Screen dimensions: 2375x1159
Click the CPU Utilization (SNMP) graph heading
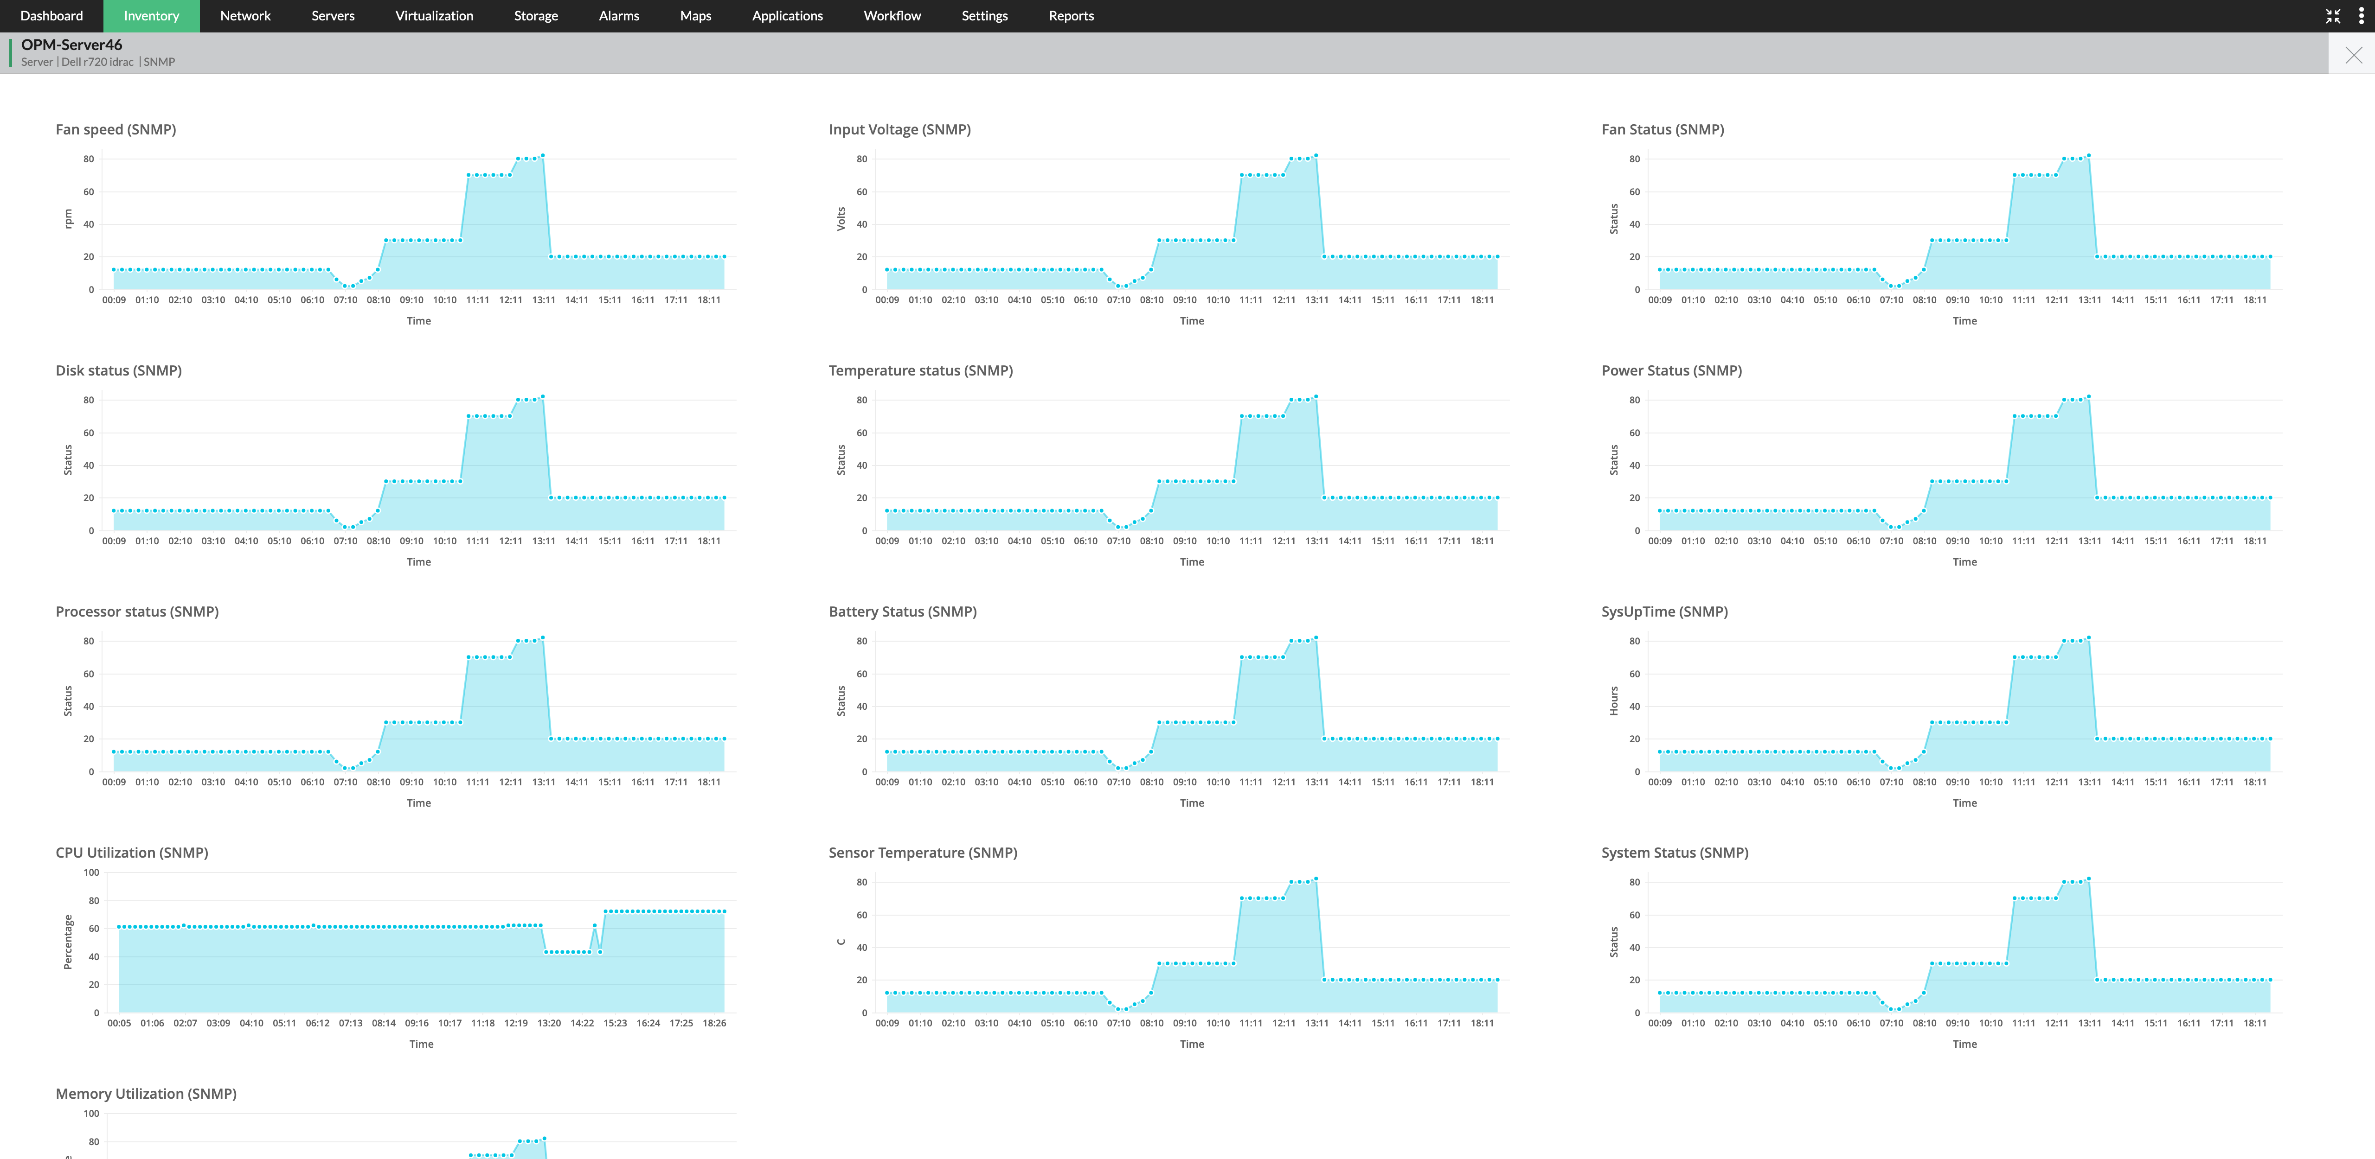point(132,852)
